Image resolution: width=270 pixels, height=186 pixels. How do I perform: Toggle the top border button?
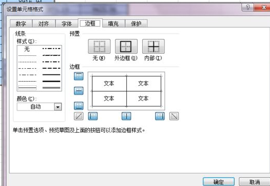click(x=79, y=76)
